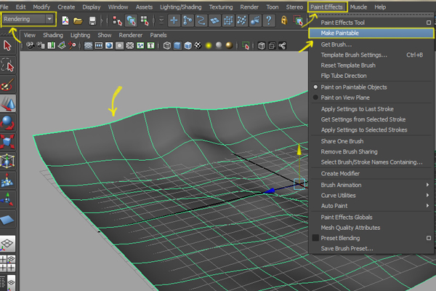Open the Lighting/Shading menu
Screen dimensions: 436x291
pos(181,7)
